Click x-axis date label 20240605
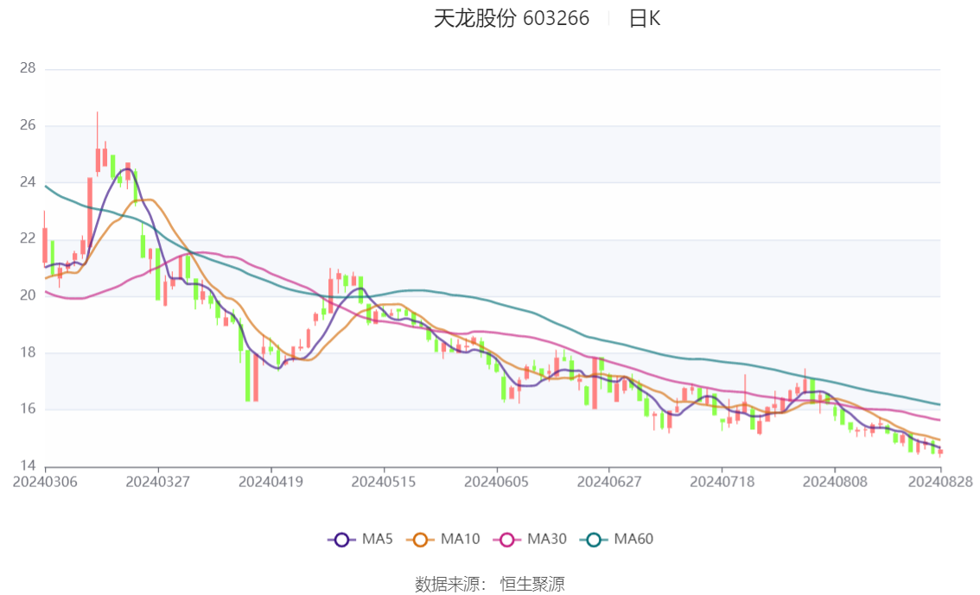 pyautogui.click(x=496, y=482)
